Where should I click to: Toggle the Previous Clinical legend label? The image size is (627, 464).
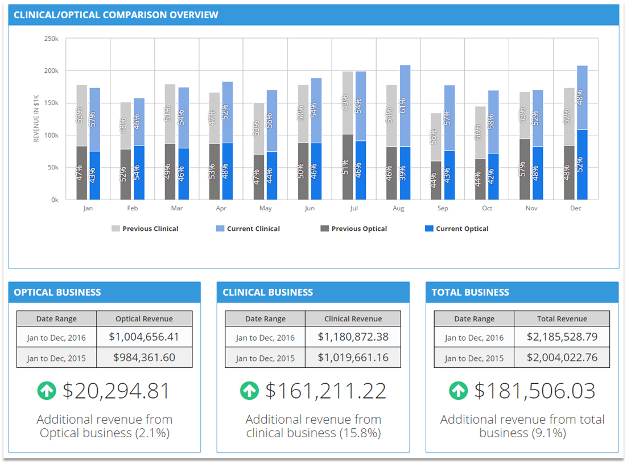coord(150,229)
